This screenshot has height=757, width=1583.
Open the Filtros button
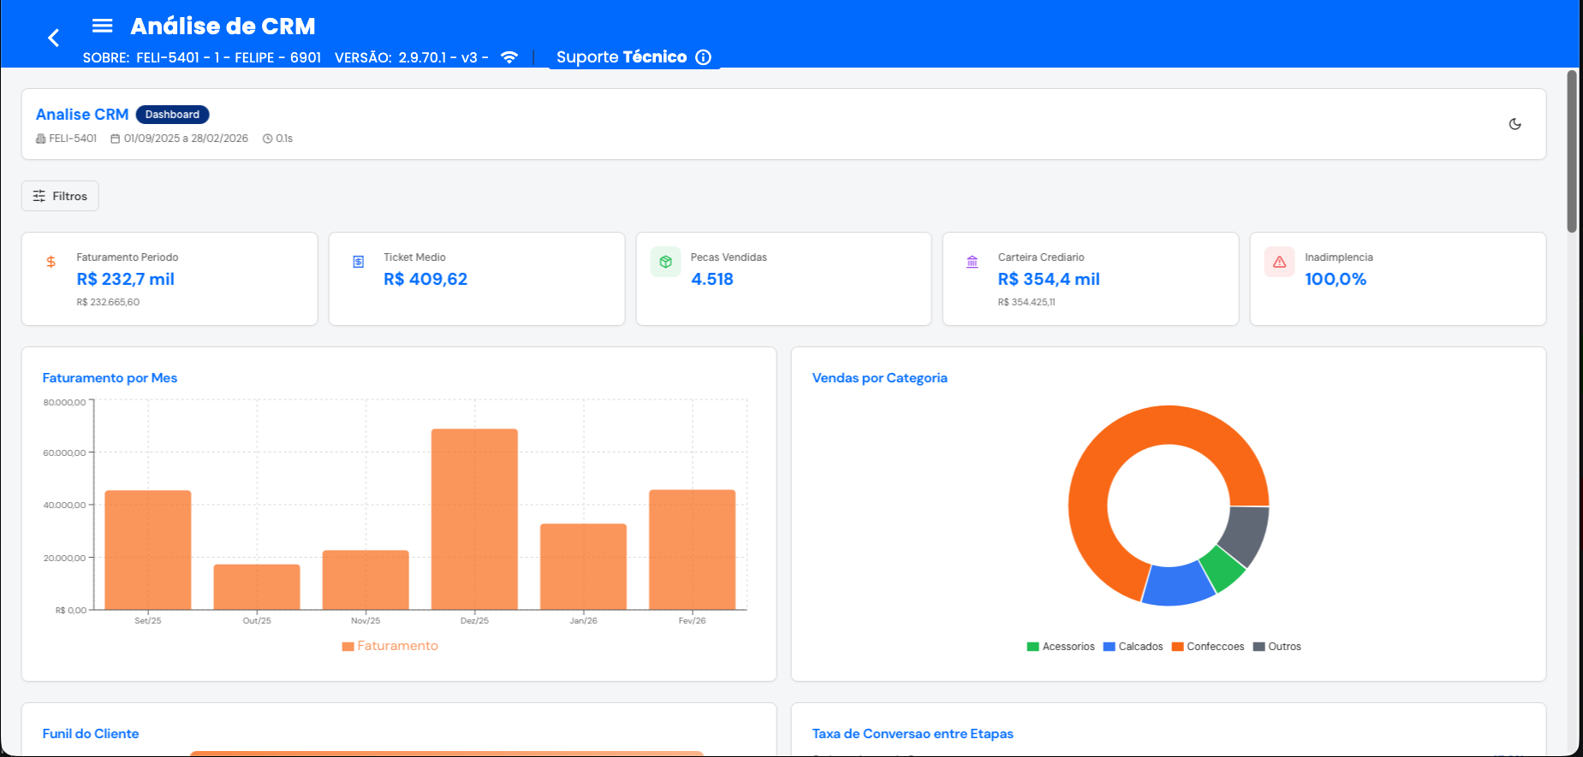(x=60, y=196)
